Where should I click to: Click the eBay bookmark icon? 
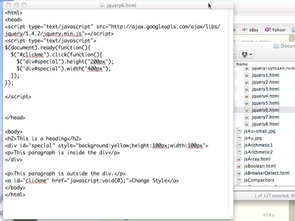245,30
